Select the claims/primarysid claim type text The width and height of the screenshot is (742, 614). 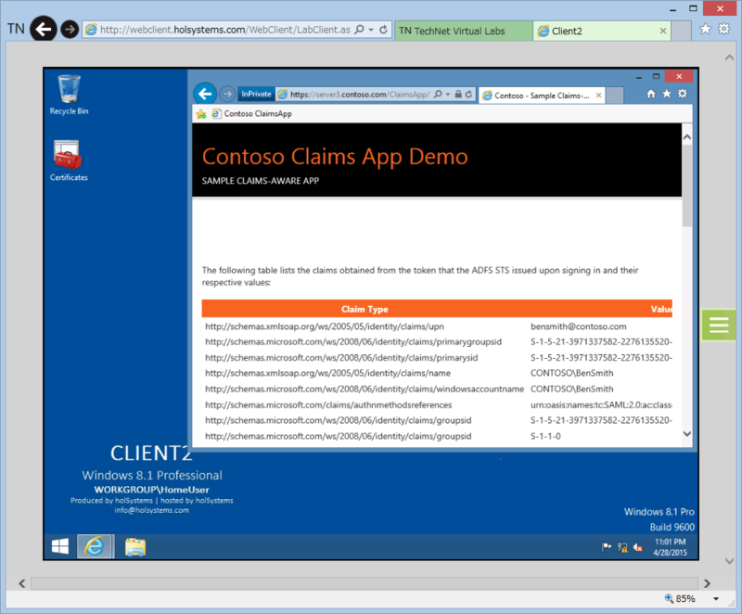pos(341,358)
